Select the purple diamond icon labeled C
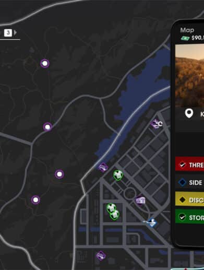Screen dimensions: 204x270 point(155,124)
